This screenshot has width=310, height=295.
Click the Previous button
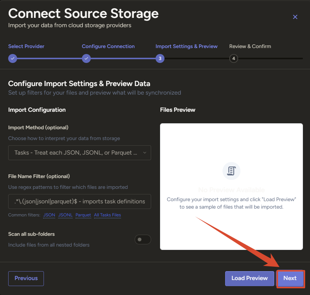(x=26, y=278)
